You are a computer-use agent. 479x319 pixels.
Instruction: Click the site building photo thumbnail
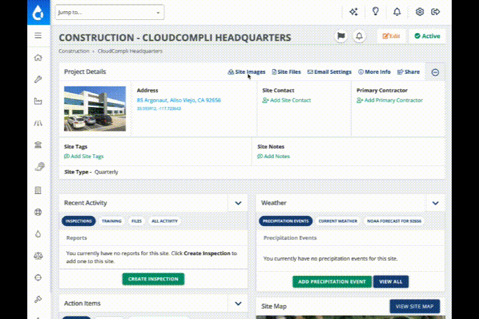pyautogui.click(x=95, y=109)
